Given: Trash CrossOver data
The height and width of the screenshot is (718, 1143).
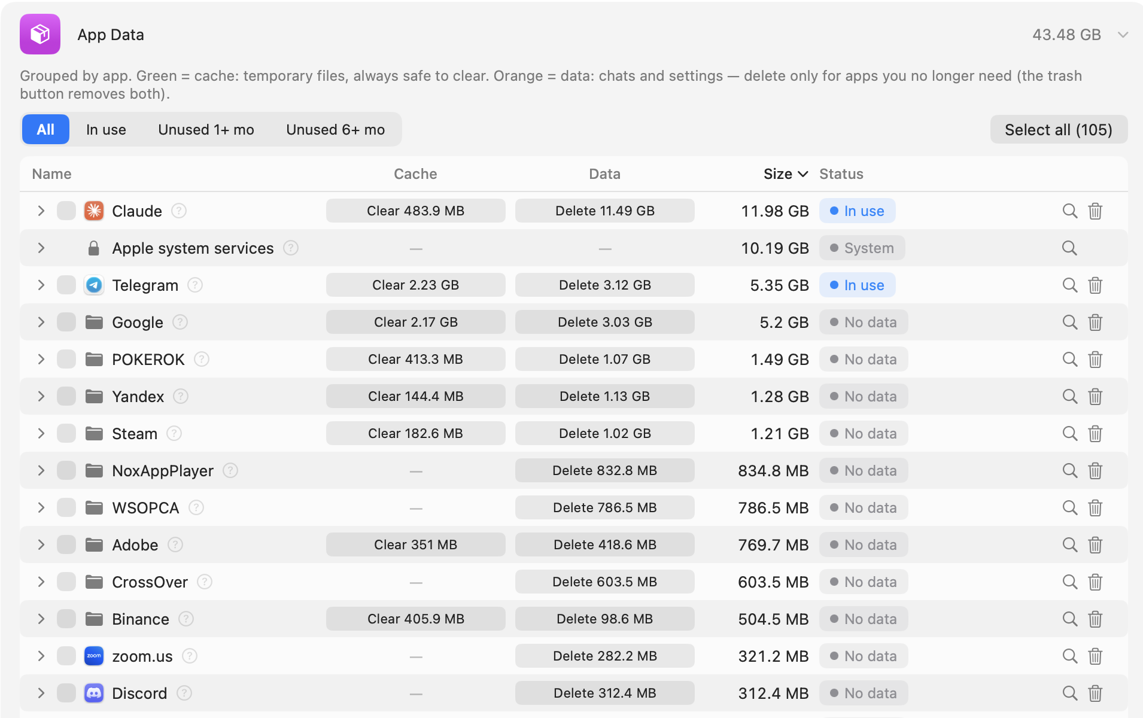Looking at the screenshot, I should click(x=1095, y=582).
